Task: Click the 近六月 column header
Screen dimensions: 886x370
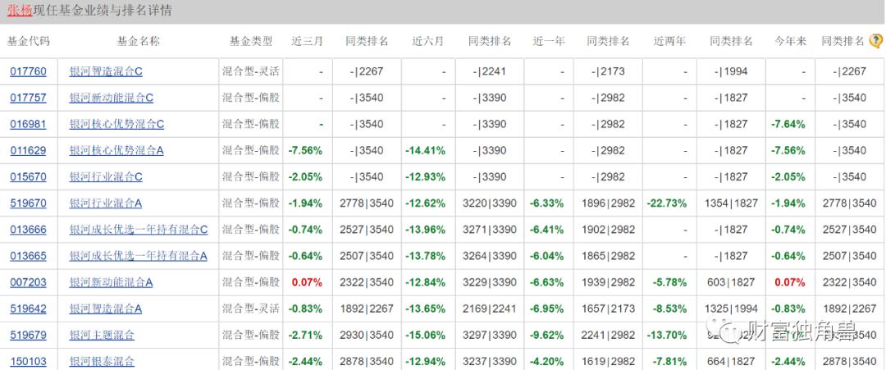Action: [427, 41]
